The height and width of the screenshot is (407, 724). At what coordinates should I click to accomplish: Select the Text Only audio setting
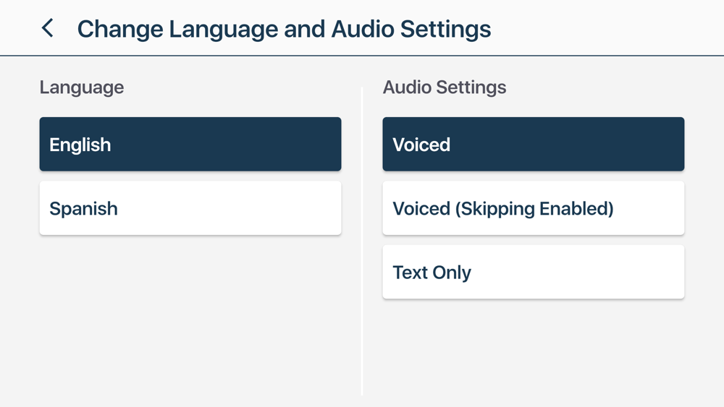click(533, 272)
